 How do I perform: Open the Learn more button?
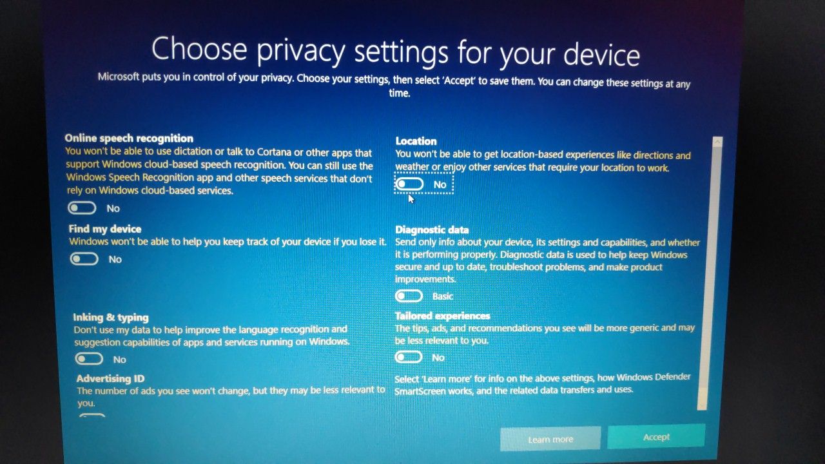tap(550, 439)
